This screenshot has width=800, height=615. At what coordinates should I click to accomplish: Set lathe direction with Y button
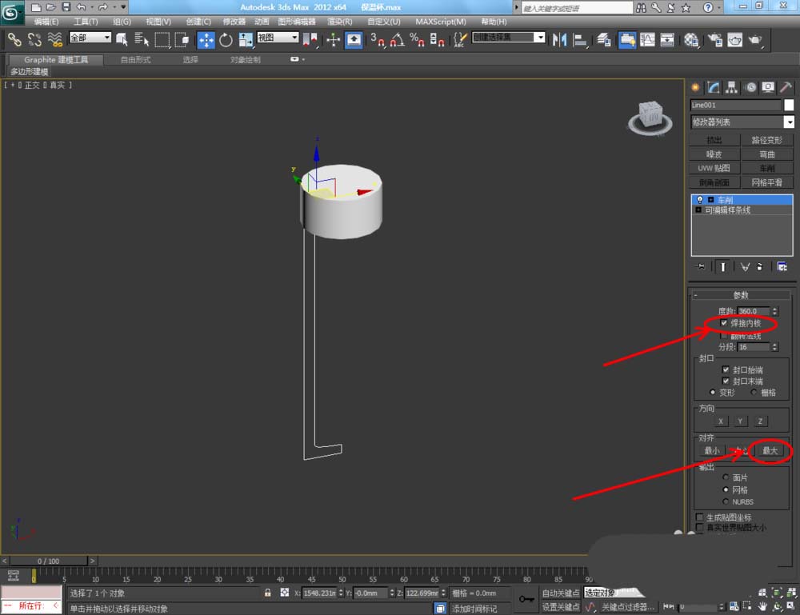point(740,421)
